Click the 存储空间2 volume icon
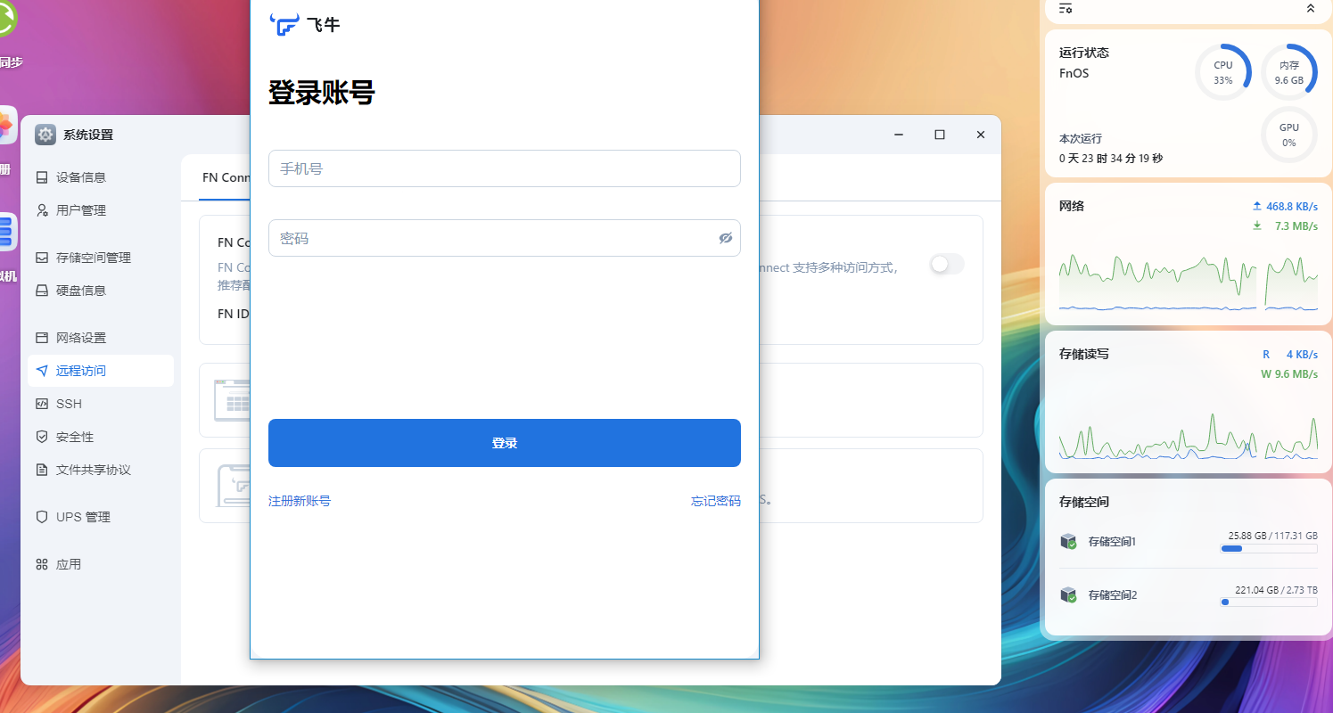This screenshot has height=713, width=1333. (1068, 594)
